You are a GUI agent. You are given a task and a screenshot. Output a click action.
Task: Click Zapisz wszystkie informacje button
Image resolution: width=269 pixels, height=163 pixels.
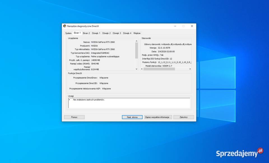[x=158, y=117]
